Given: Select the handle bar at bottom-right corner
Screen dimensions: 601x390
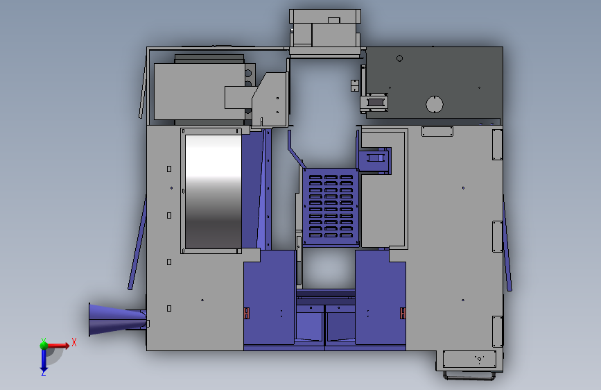Looking at the screenshot, I should [469, 376].
